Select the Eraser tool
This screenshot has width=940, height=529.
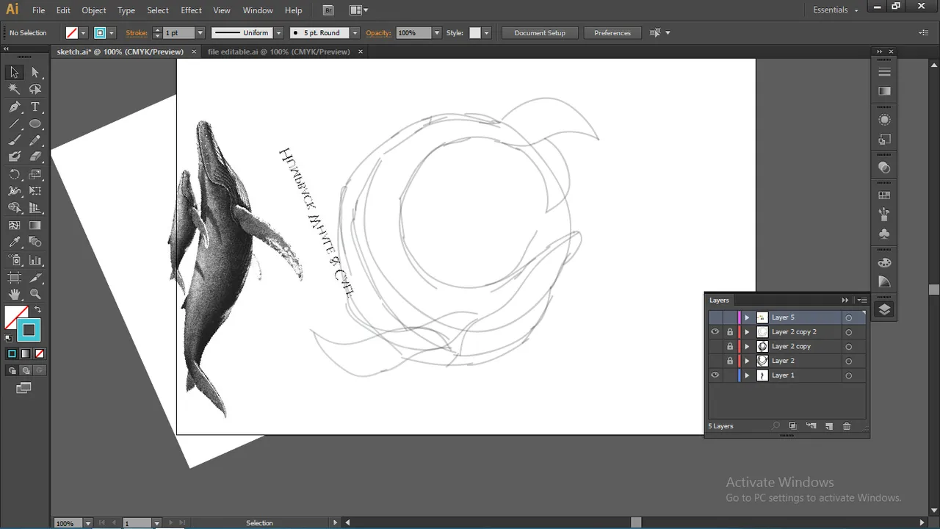35,156
